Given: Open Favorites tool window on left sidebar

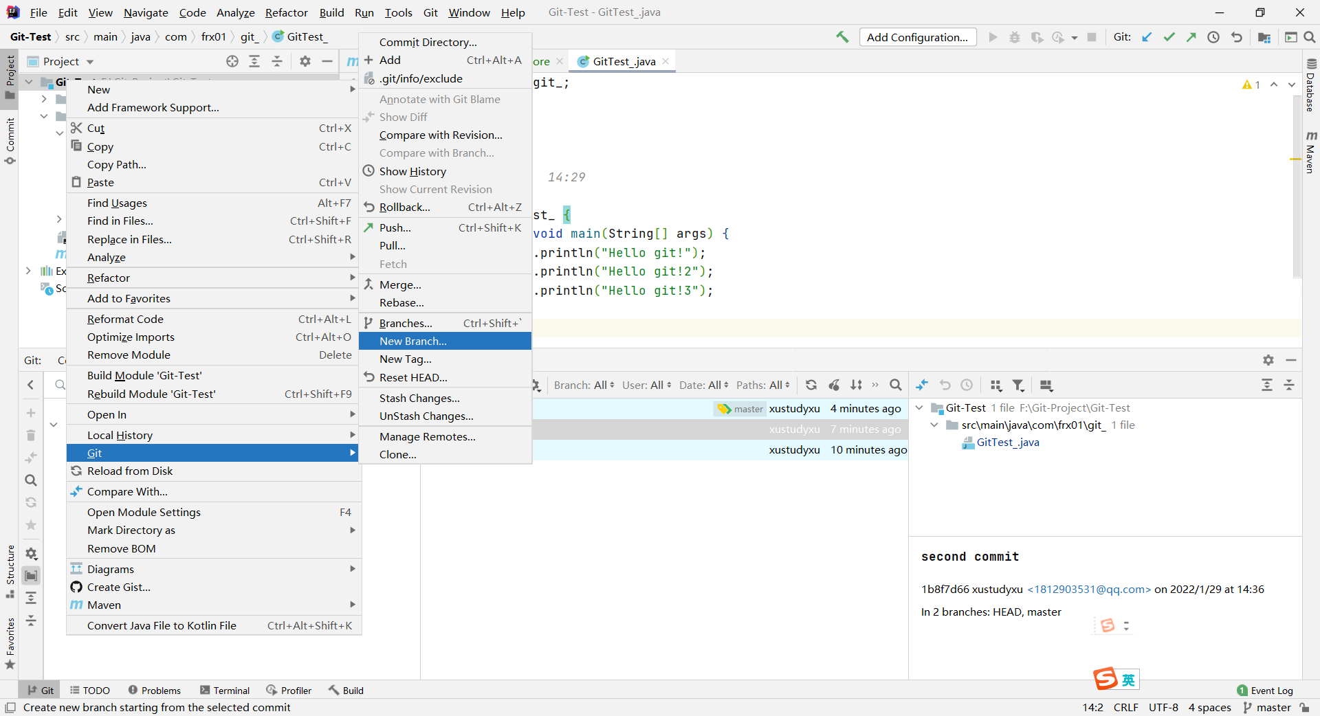Looking at the screenshot, I should pos(10,643).
